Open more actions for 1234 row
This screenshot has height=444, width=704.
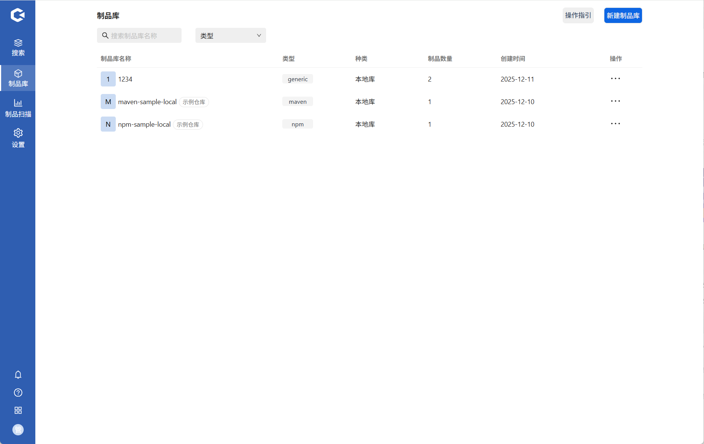615,79
